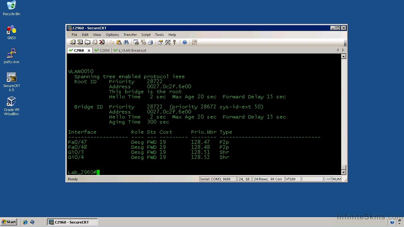Open the Tools menu
The image size is (404, 227).
[x=159, y=35]
